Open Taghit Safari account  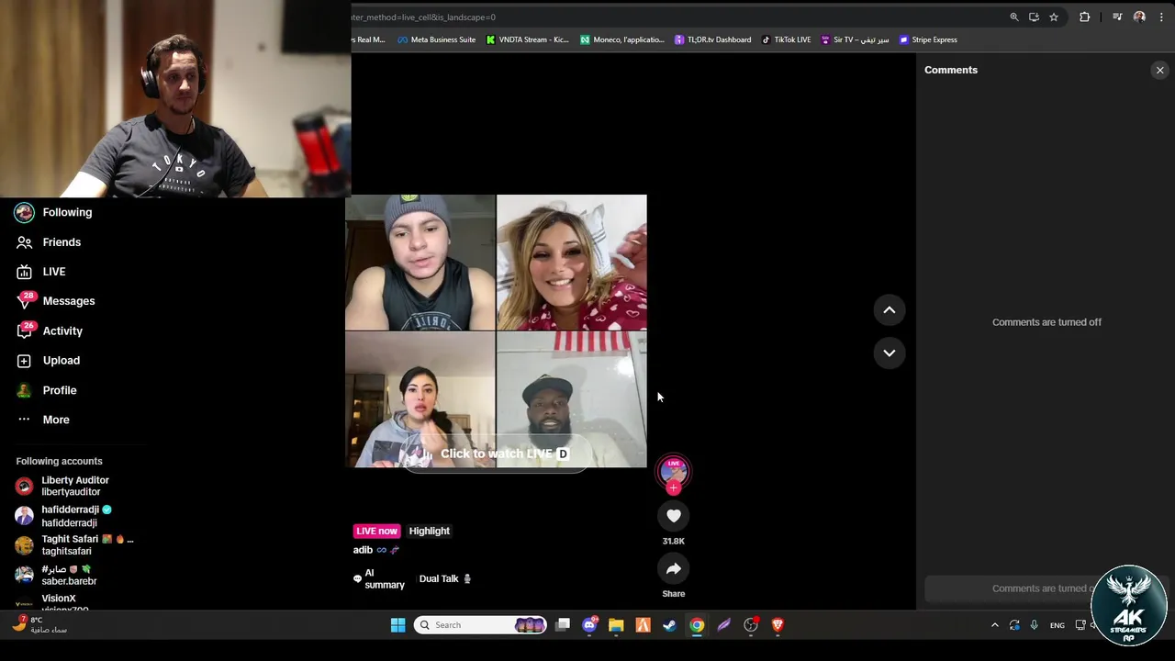[74, 544]
